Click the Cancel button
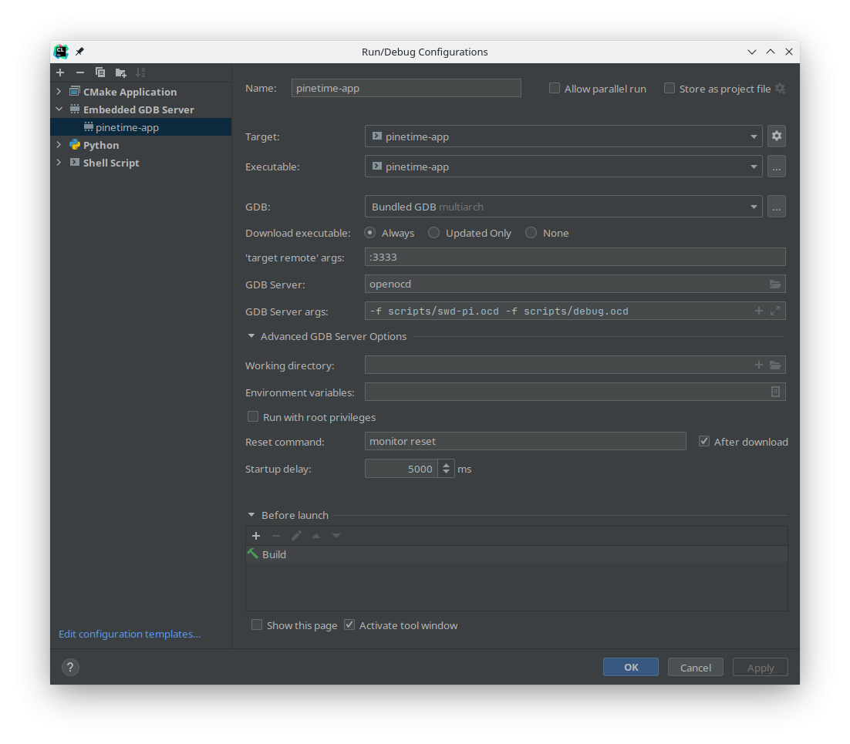 695,668
